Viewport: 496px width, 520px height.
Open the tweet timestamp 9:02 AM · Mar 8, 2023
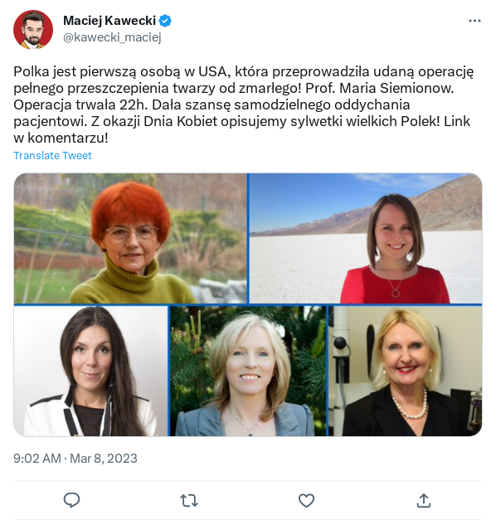(75, 459)
